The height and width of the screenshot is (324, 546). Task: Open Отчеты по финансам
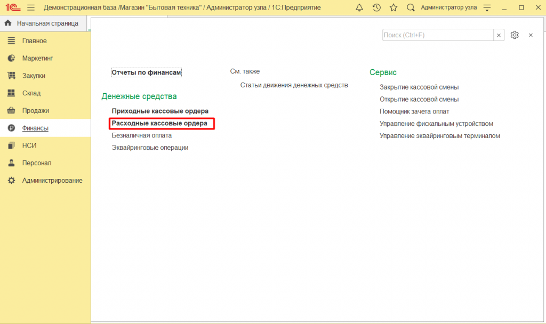coord(146,72)
